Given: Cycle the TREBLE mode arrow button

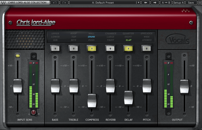Looking at the screenshot, I should [74, 49].
